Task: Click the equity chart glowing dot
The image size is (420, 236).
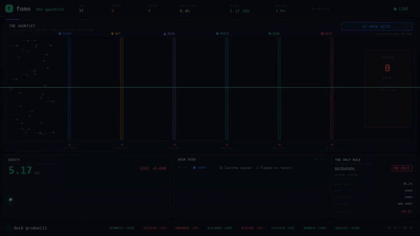Action: [x=10, y=200]
